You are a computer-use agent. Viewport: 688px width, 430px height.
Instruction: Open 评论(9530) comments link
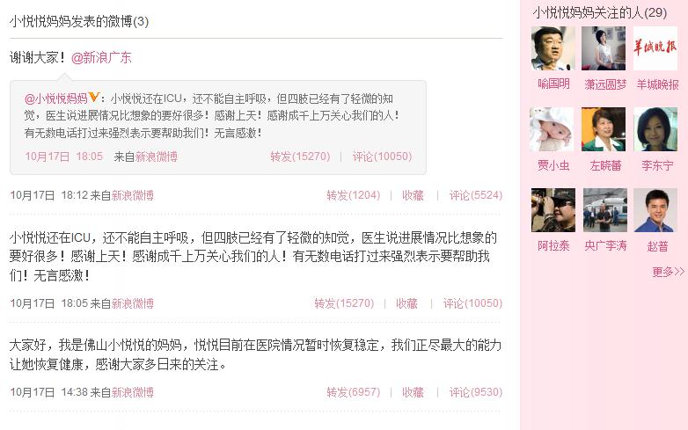pos(476,392)
